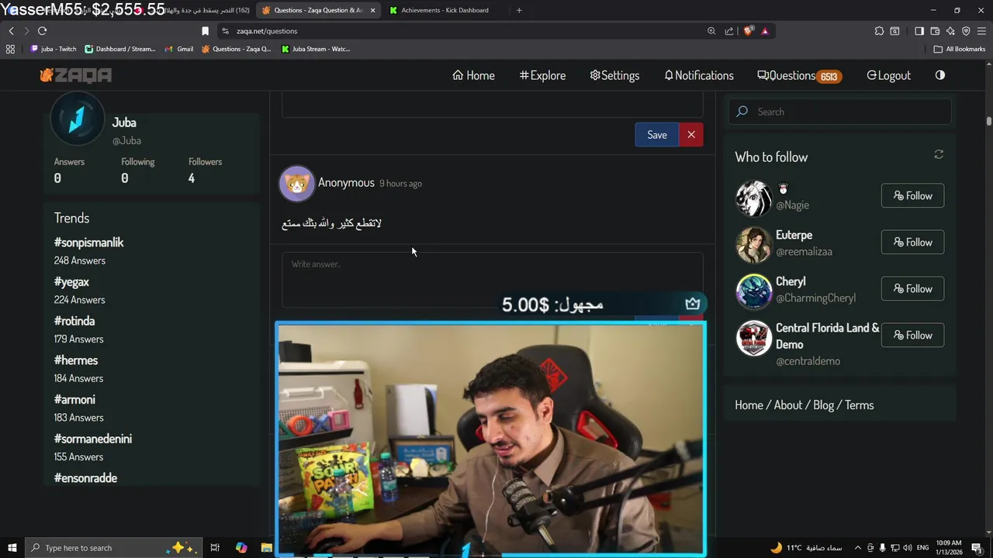Toggle dark/light contrast theme icon
993x558 pixels.
(940, 75)
